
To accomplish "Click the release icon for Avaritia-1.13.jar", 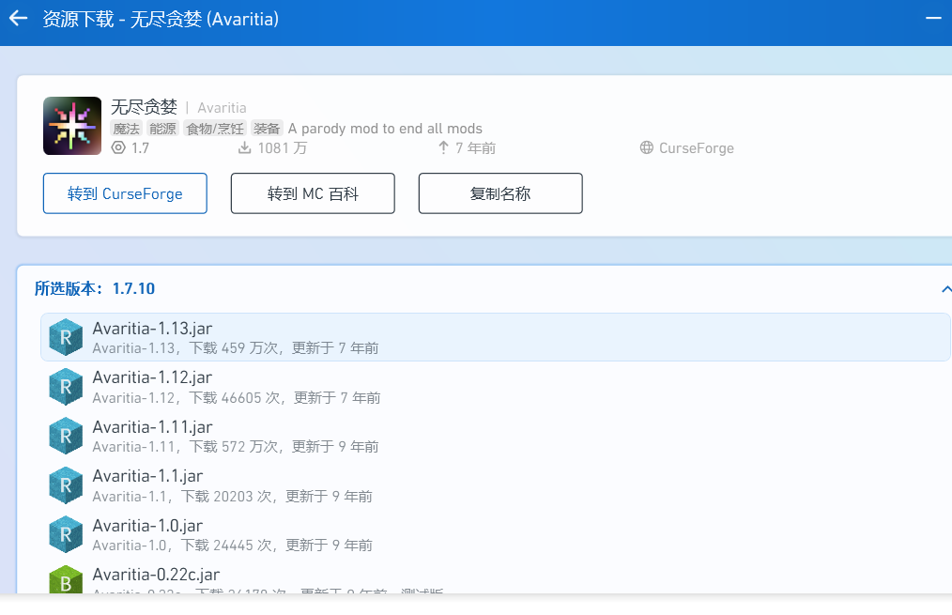I will pyautogui.click(x=66, y=337).
